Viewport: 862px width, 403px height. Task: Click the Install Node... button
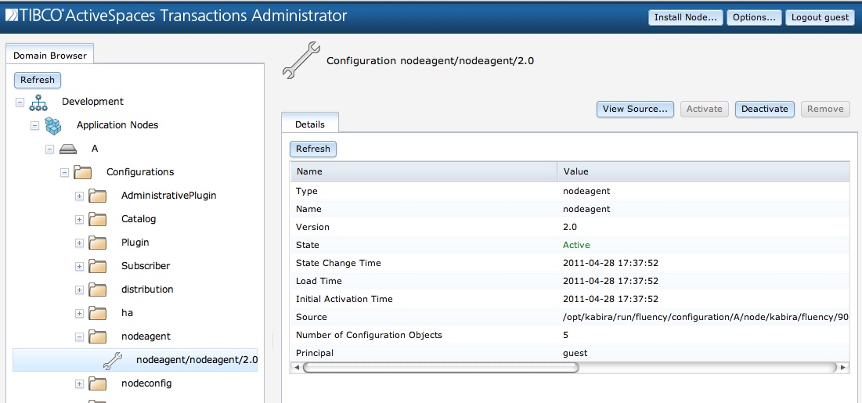point(686,17)
